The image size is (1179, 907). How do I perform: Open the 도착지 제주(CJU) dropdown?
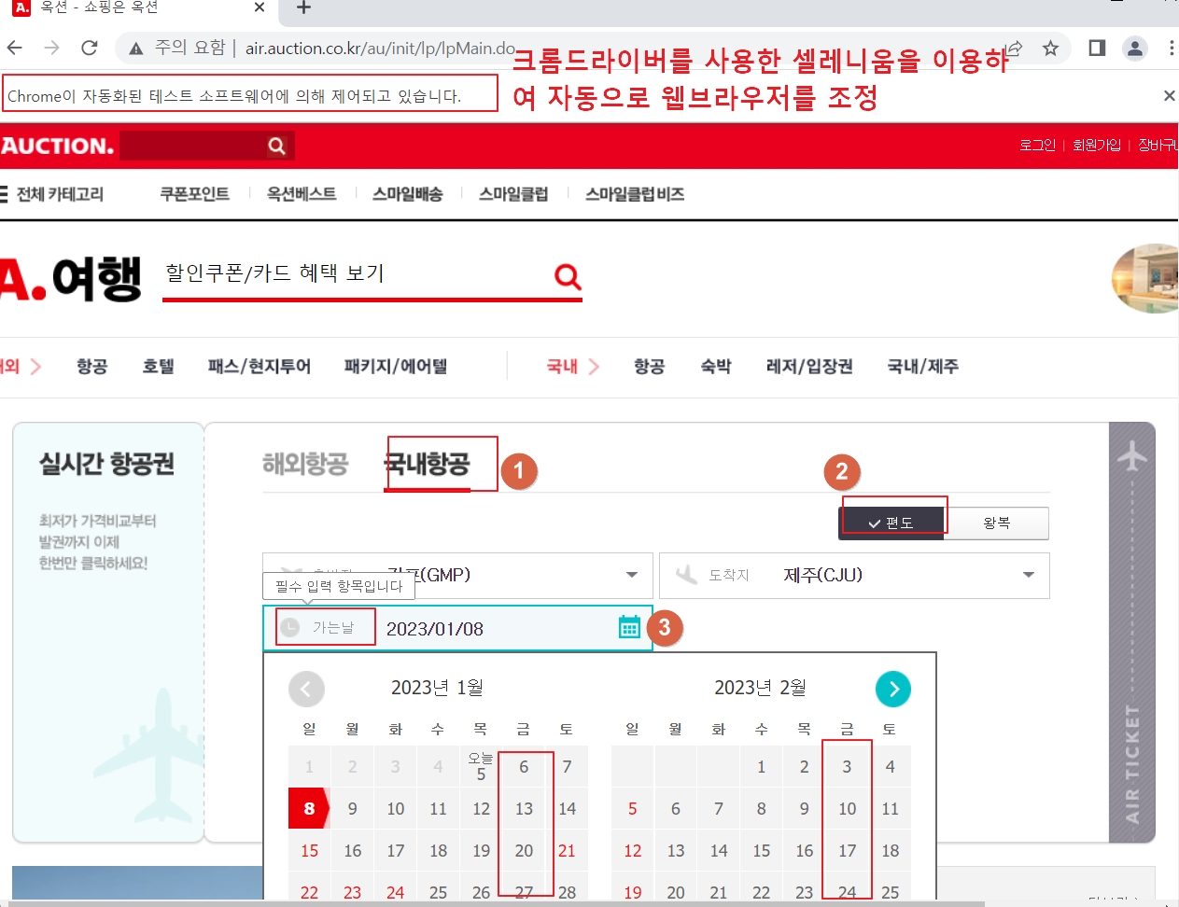click(x=854, y=576)
